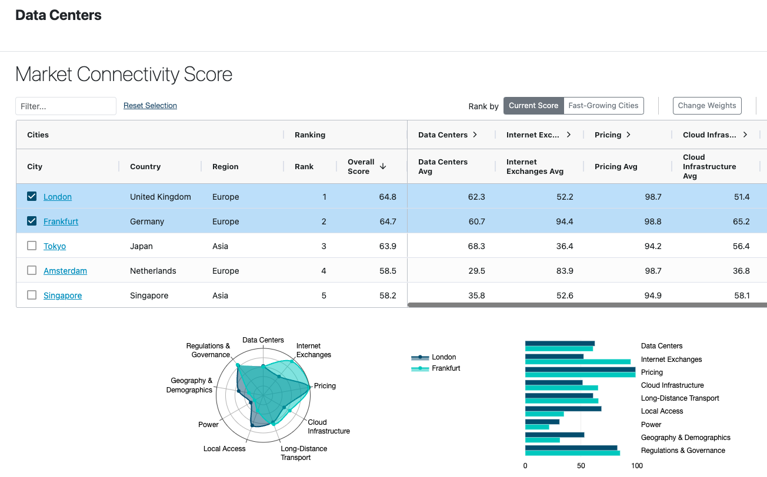
Task: Click Amsterdam's overall score 58.5
Action: 388,271
